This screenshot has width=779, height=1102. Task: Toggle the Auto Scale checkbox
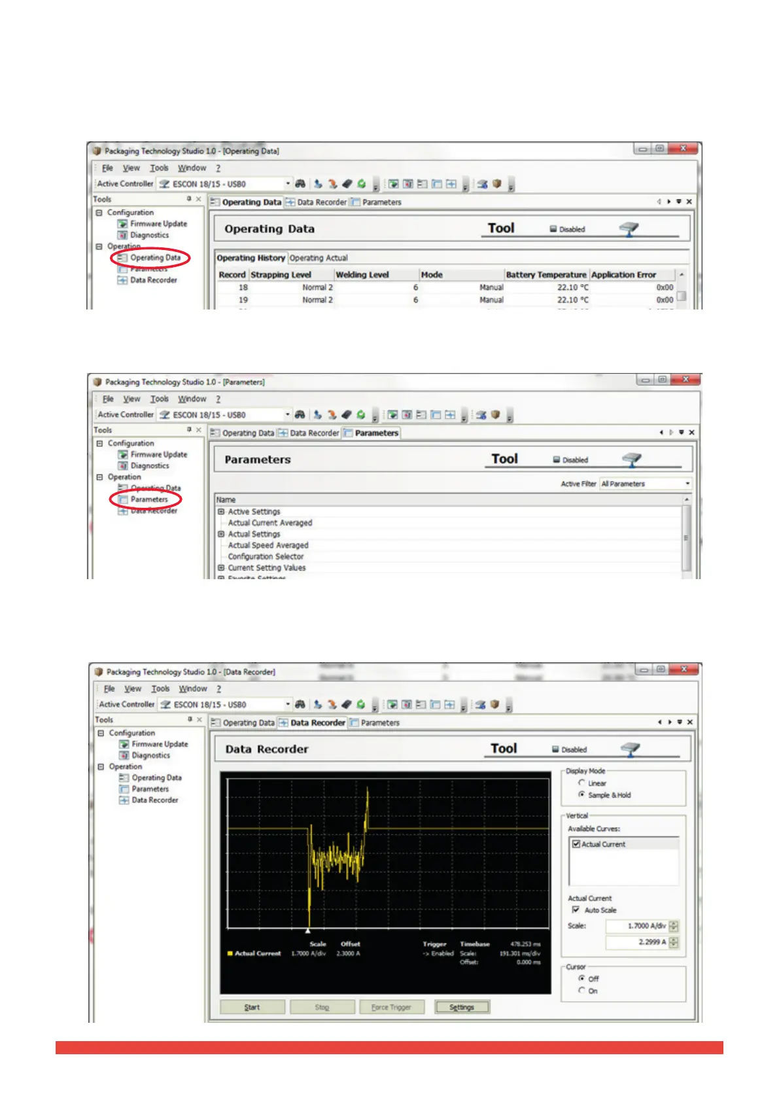pos(576,910)
